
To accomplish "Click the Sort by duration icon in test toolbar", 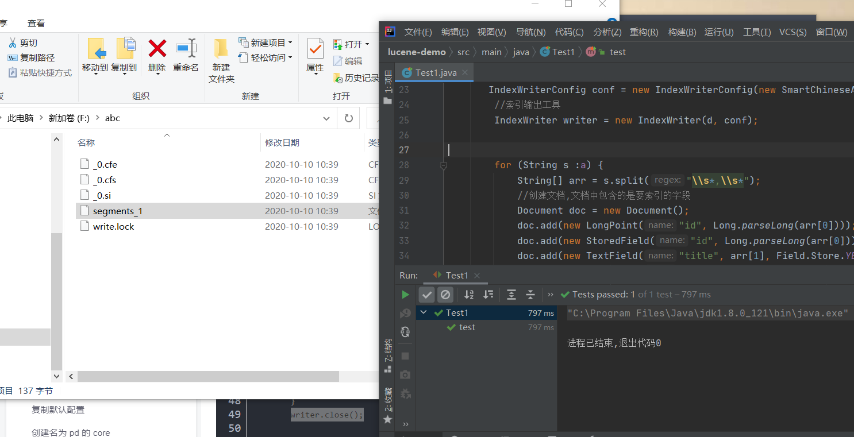I will tap(488, 295).
